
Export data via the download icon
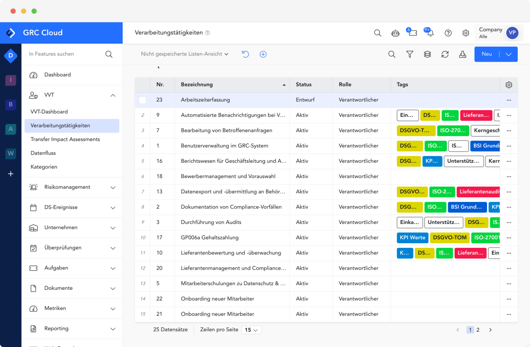tap(463, 54)
